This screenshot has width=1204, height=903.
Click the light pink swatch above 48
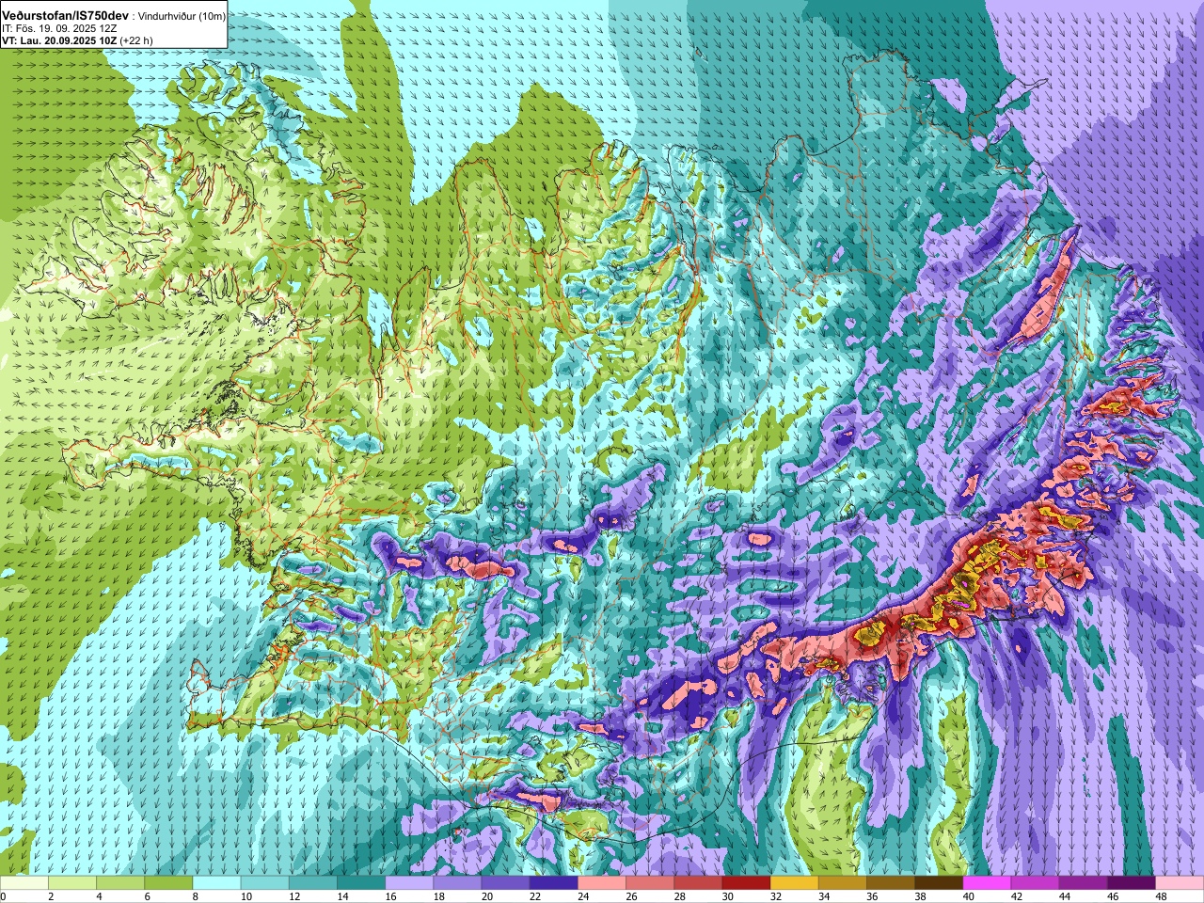pyautogui.click(x=1180, y=883)
